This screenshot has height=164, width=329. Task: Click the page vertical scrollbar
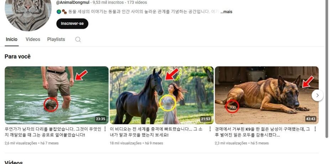click(x=327, y=69)
